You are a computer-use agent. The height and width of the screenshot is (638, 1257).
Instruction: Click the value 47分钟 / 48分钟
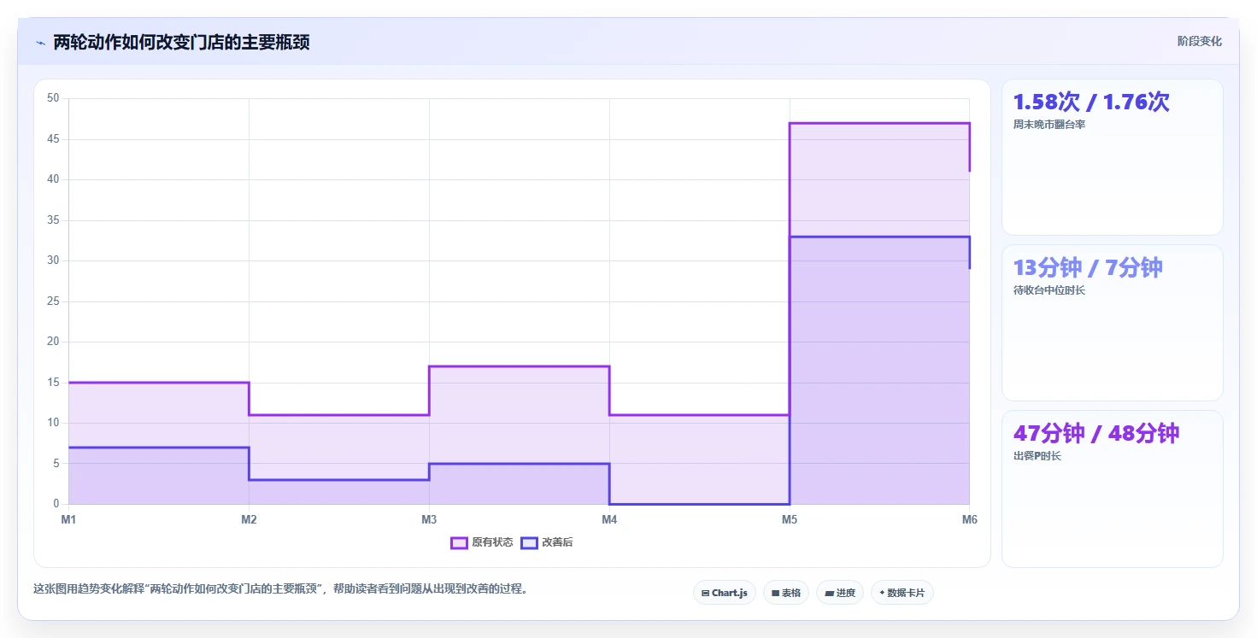[1096, 433]
